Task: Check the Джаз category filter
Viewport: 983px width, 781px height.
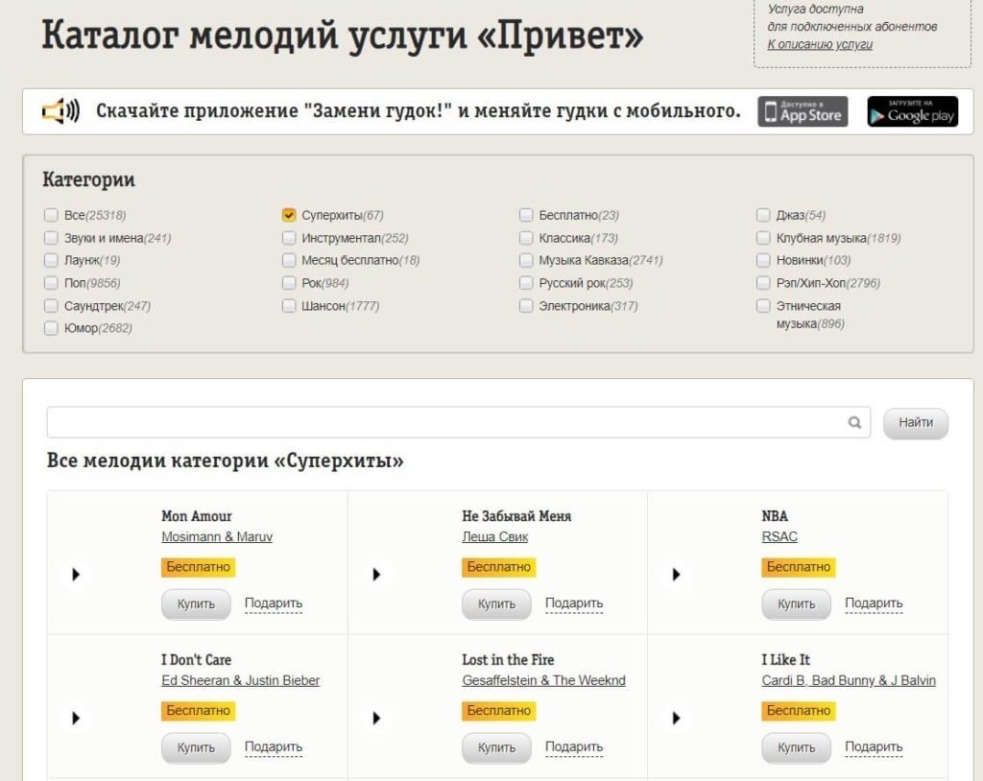Action: tap(763, 215)
